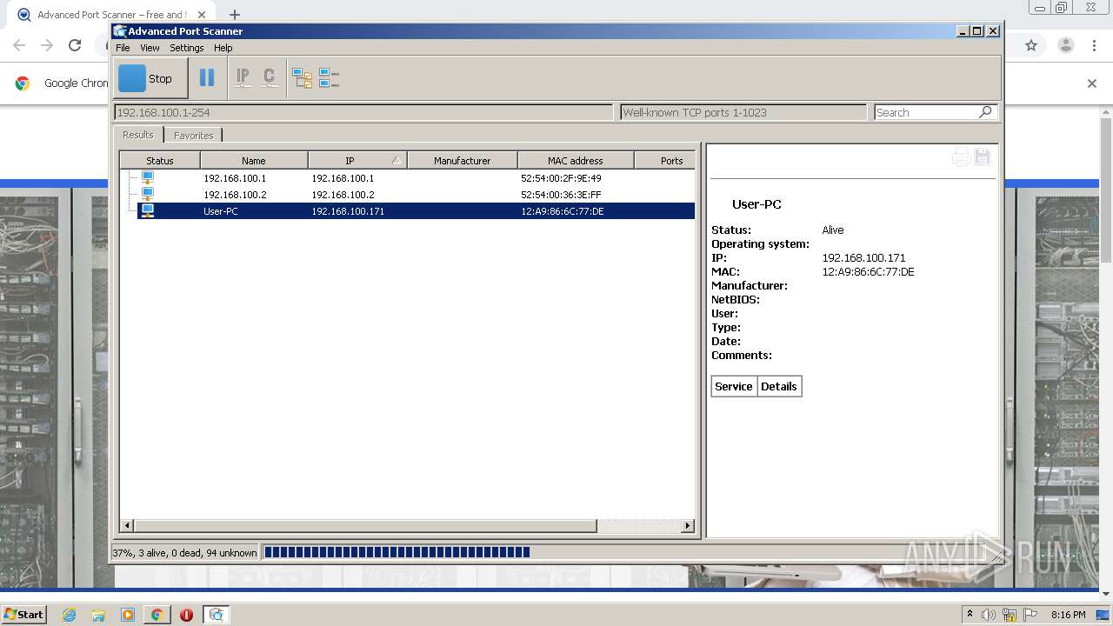Click the Advanced Port Scanner taskbar icon
The height and width of the screenshot is (626, 1113).
click(217, 615)
